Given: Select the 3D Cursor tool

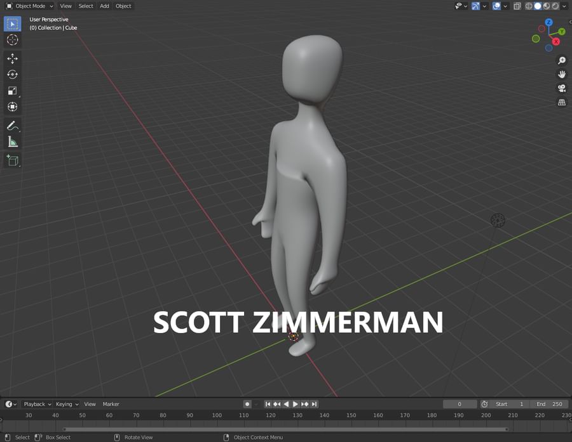Looking at the screenshot, I should [13, 40].
